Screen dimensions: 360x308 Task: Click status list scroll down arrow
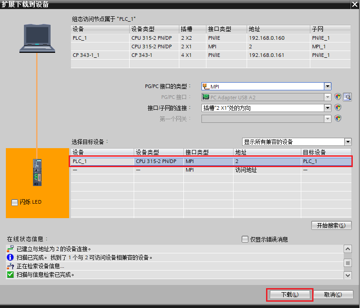point(348,275)
